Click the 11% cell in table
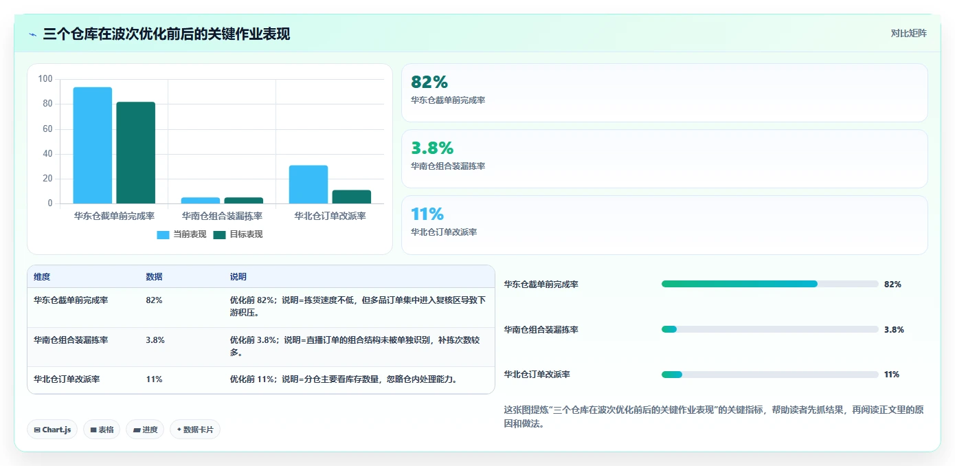The height and width of the screenshot is (466, 955). [155, 379]
